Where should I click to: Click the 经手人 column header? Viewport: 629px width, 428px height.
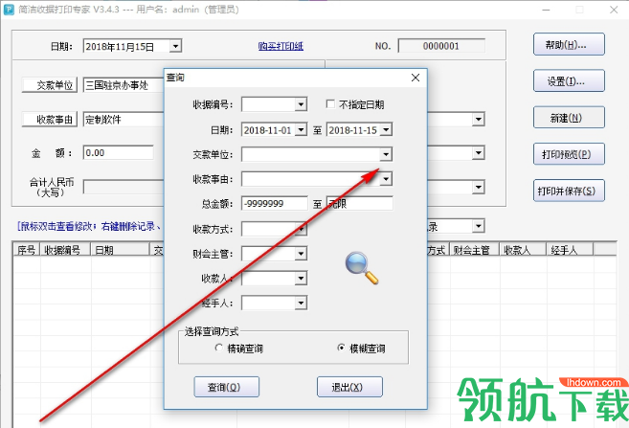[x=570, y=250]
